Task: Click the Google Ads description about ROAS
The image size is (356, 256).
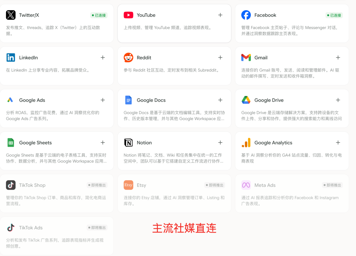Action: pyautogui.click(x=53, y=115)
